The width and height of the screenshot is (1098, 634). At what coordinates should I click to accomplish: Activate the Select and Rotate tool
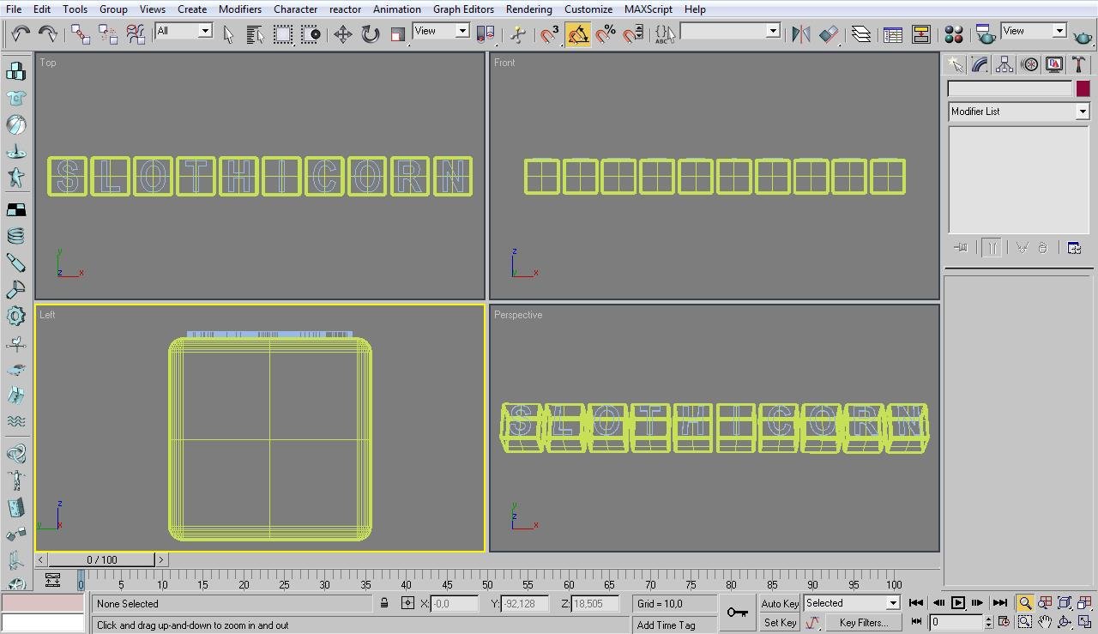pos(370,34)
